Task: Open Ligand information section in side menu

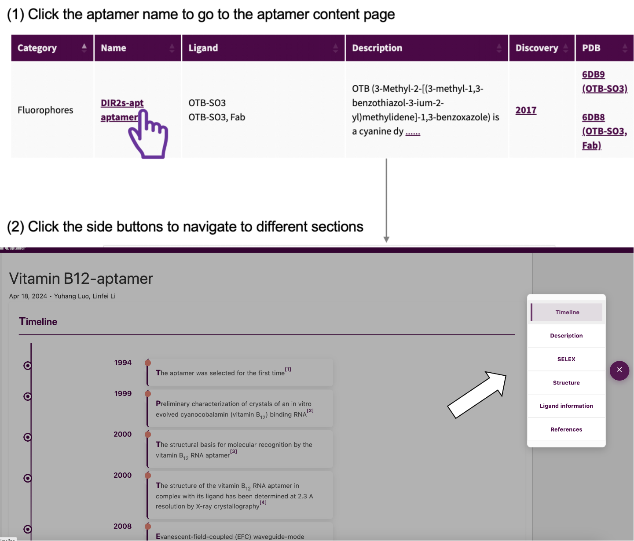Action: click(x=566, y=406)
